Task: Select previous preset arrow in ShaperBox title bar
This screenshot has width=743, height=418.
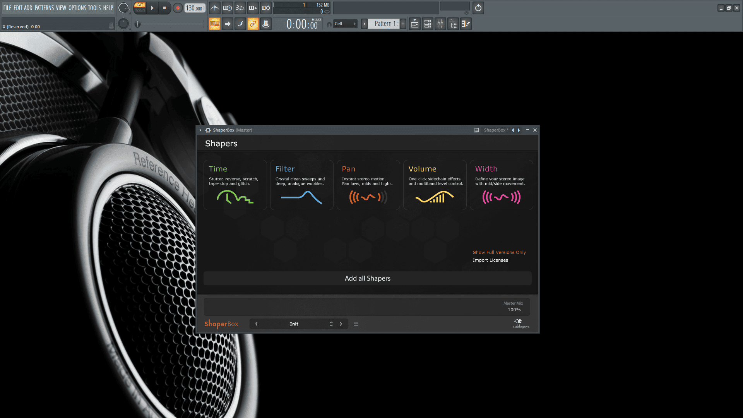Action: pos(513,130)
